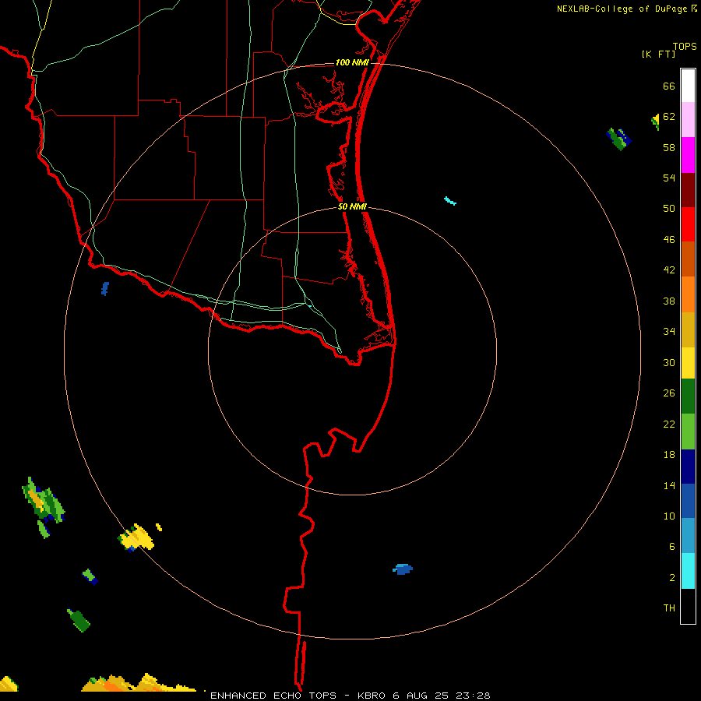
Task: Click the dark green echo at lower left
Action: click(79, 620)
